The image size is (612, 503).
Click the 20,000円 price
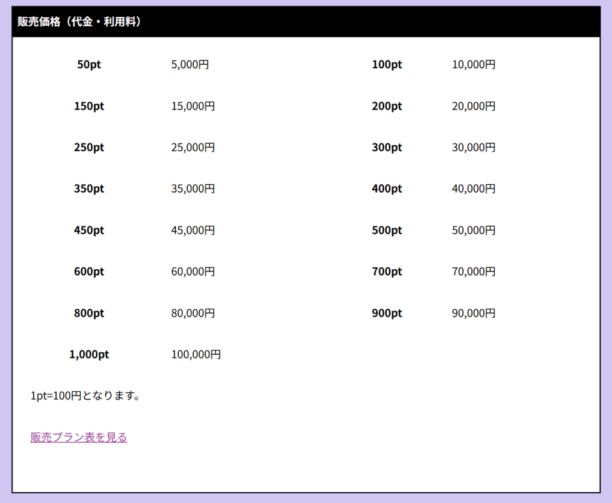coord(474,106)
